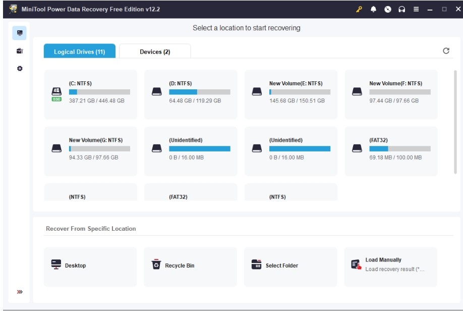This screenshot has height=315, width=463.
Task: Click the headphones support icon
Action: point(401,10)
